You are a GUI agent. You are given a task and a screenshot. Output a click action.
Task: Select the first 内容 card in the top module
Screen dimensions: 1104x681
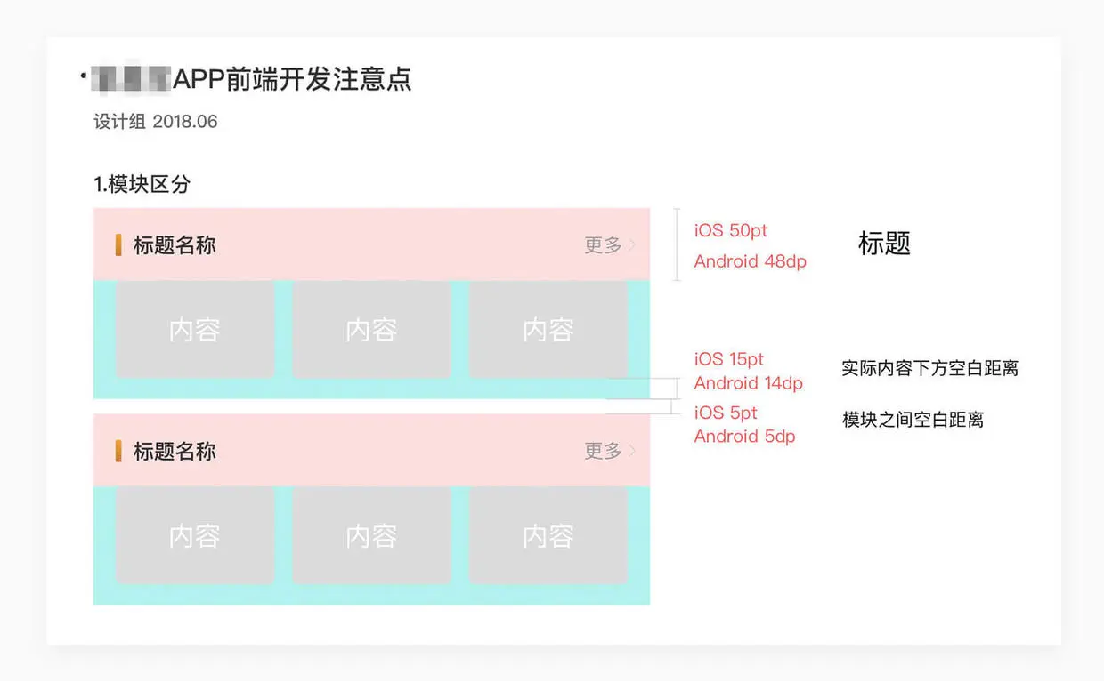pyautogui.click(x=195, y=330)
